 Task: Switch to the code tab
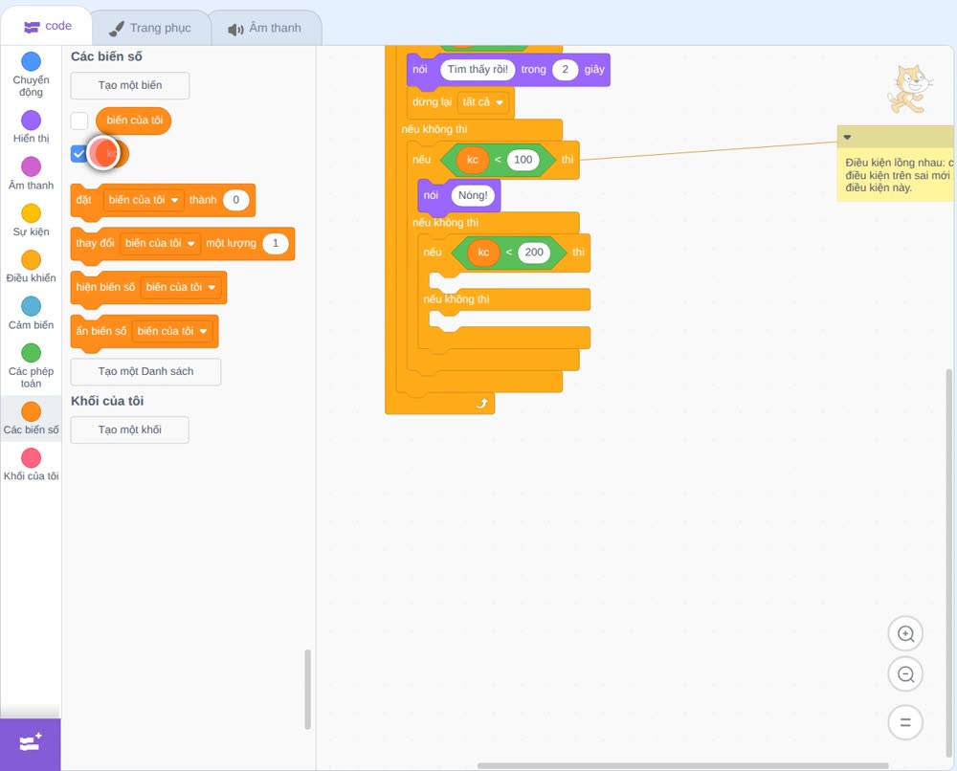click(48, 26)
